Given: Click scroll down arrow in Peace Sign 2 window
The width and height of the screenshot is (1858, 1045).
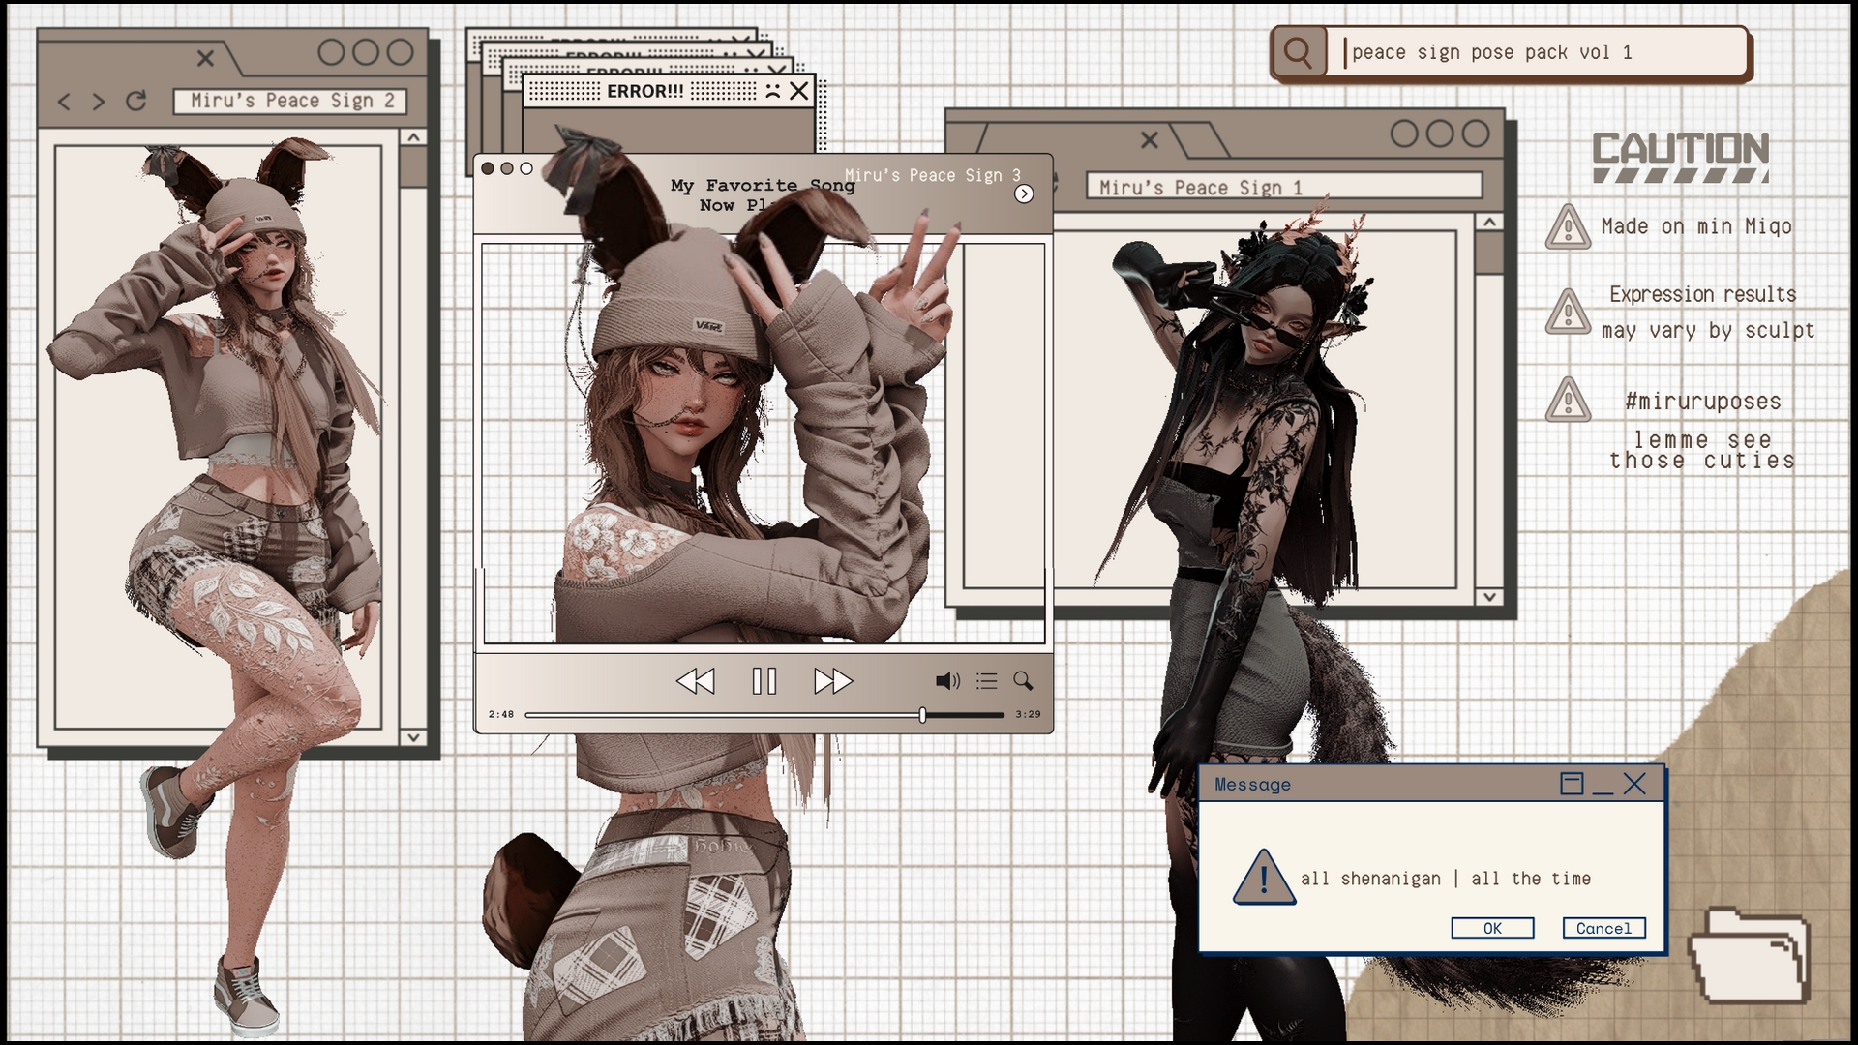Looking at the screenshot, I should (413, 737).
